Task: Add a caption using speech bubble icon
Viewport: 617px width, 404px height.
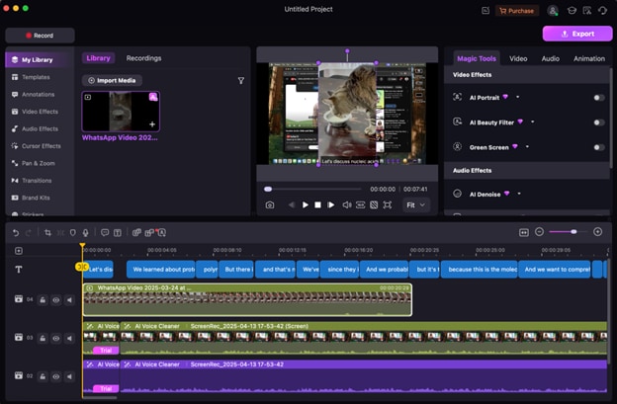Action: [x=105, y=233]
